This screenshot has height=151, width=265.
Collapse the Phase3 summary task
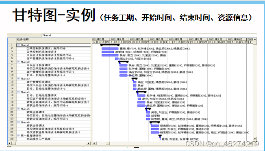click(18, 78)
